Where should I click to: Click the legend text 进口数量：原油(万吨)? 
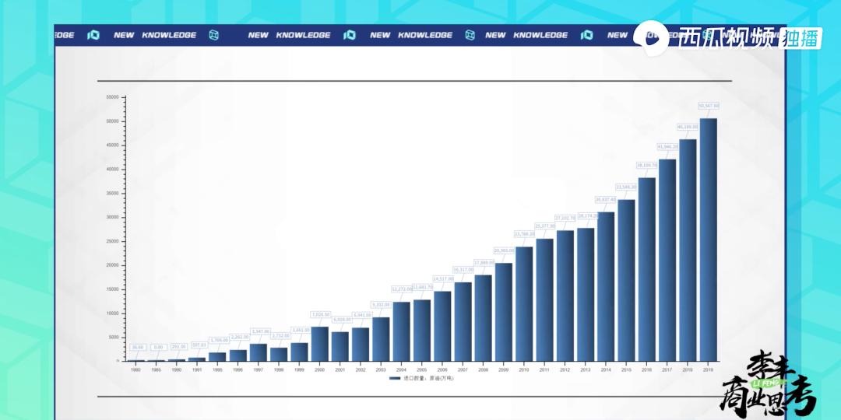428,378
